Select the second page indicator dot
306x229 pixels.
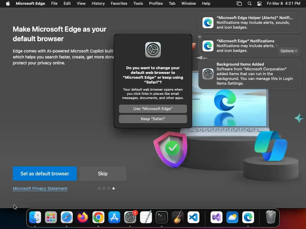coord(104,188)
